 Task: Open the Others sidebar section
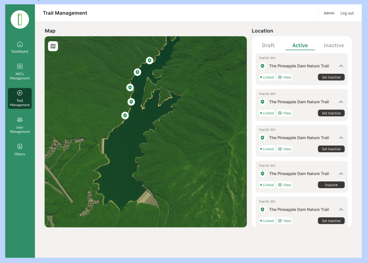pyautogui.click(x=20, y=150)
